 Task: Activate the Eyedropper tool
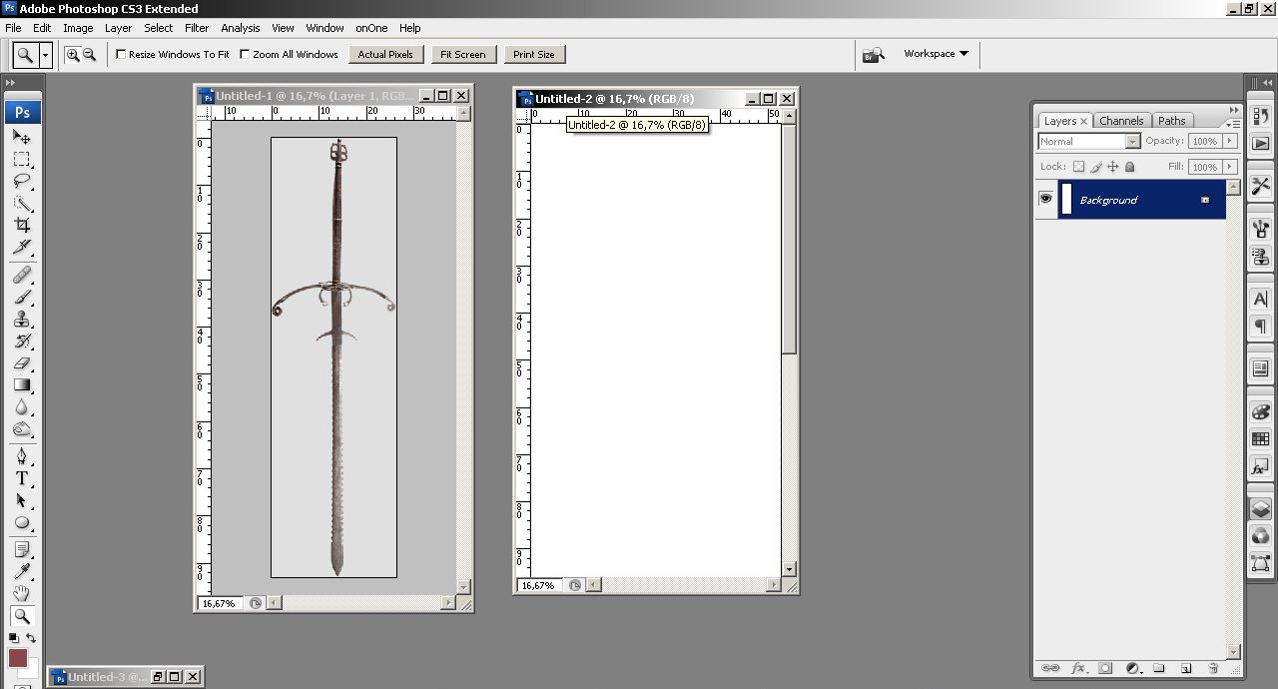tap(21, 571)
